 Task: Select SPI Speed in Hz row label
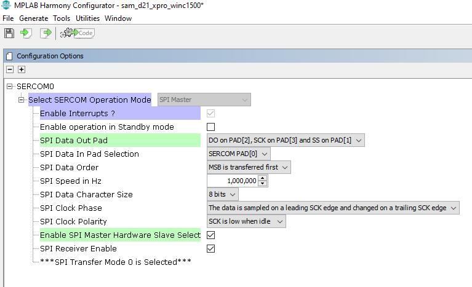click(70, 181)
